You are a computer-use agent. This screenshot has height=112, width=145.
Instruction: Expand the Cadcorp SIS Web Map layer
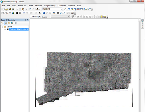5,29
